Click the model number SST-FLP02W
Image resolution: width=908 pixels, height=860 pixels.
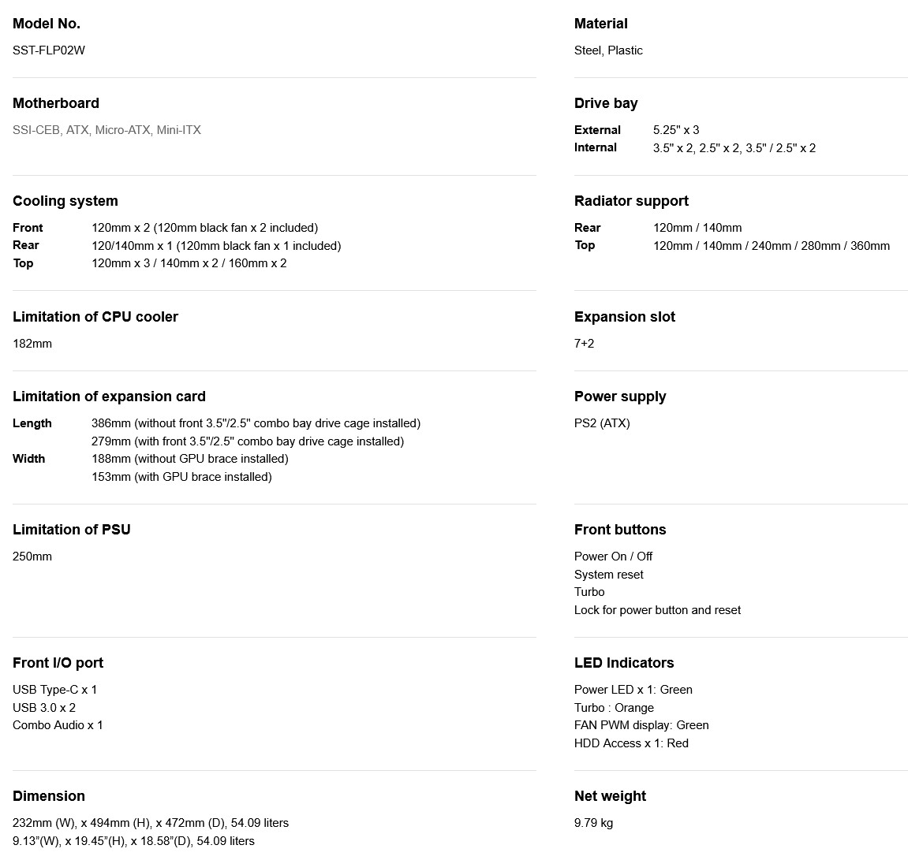click(49, 50)
